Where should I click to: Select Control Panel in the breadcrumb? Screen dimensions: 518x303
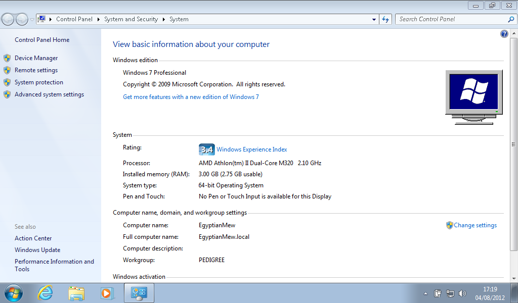pos(74,19)
